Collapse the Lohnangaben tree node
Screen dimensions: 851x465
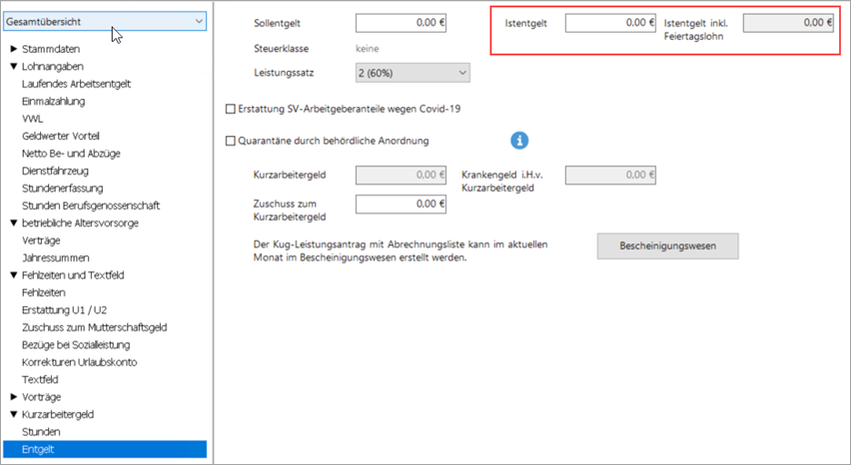(14, 66)
